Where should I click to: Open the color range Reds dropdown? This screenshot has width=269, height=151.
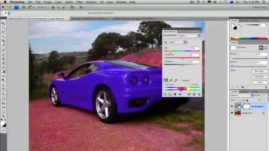tap(178, 42)
